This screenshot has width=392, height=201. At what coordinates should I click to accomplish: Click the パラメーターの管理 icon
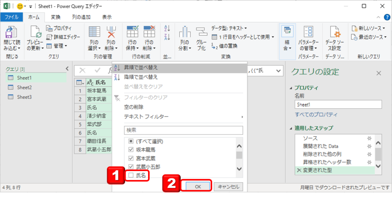coord(308,32)
